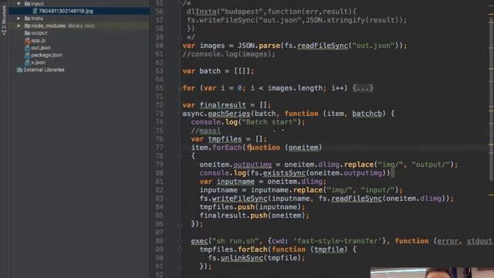Viewport: 494px width, 278px height.
Task: Click tmpfiles declaration on line 76
Action: point(225,139)
